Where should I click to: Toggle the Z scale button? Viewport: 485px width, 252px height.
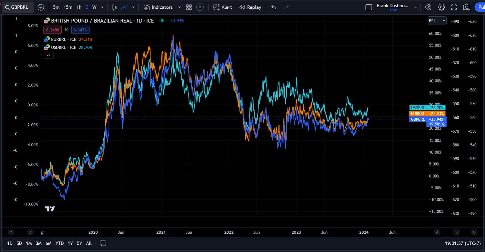(30, 232)
